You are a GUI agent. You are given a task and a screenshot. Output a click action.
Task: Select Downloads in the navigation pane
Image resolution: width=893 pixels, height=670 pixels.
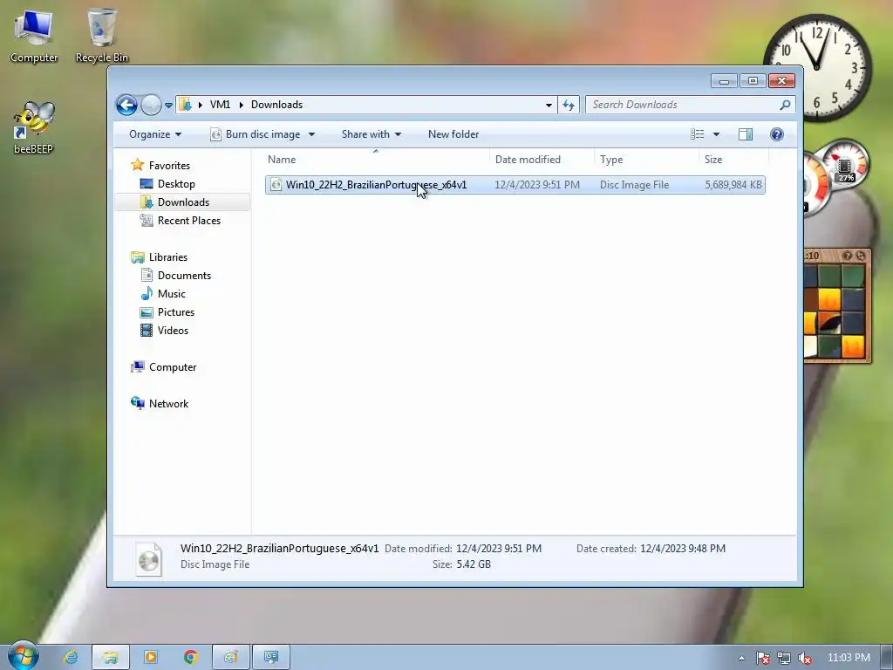click(x=183, y=202)
